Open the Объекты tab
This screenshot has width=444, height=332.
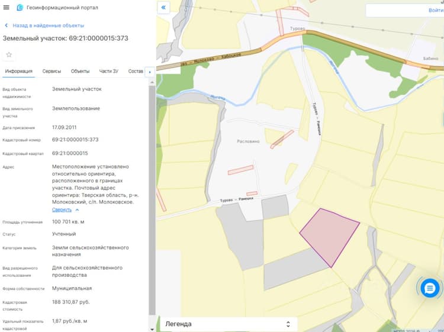point(80,71)
